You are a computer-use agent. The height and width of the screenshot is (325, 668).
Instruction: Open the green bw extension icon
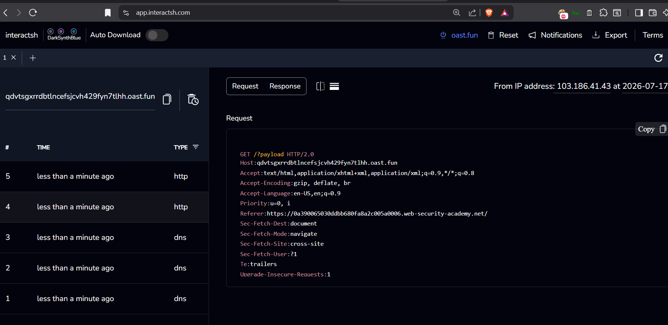[576, 13]
